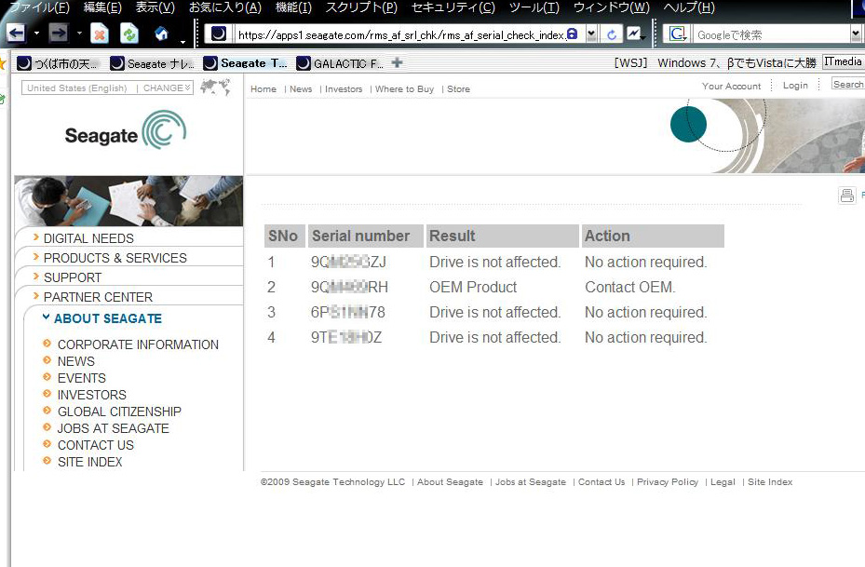The height and width of the screenshot is (567, 865).
Task: Open back history dropdown arrow
Action: 36,34
